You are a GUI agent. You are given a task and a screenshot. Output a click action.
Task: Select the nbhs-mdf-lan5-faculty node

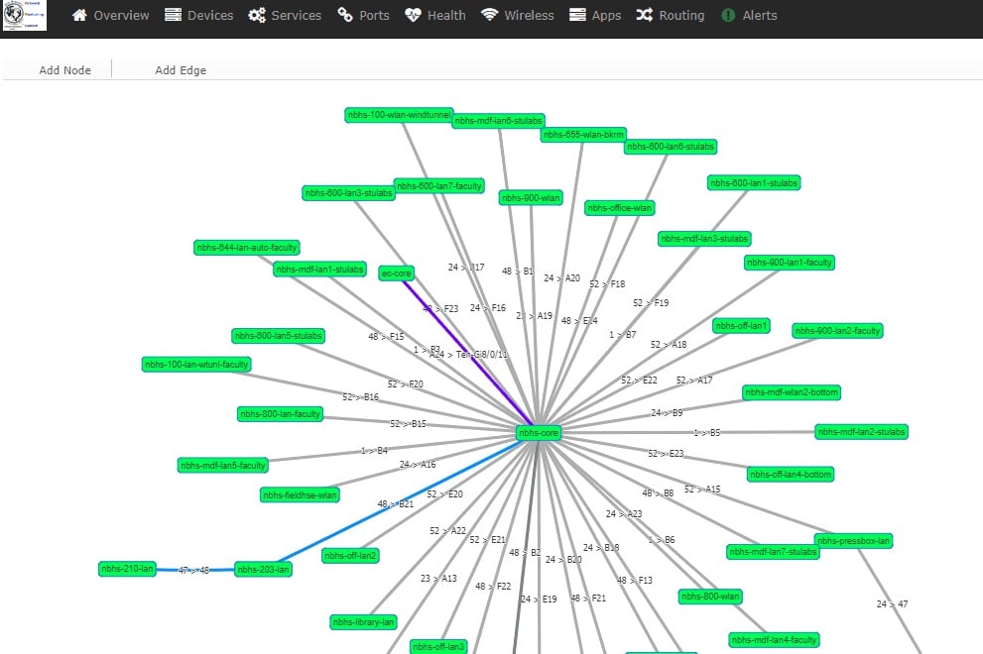(x=222, y=466)
